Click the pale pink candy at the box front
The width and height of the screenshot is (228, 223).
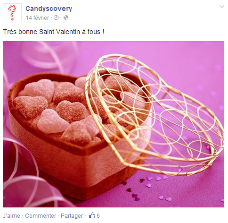tap(52, 121)
